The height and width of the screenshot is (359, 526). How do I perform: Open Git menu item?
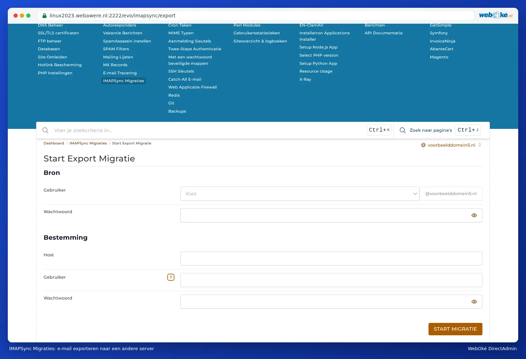(x=171, y=103)
